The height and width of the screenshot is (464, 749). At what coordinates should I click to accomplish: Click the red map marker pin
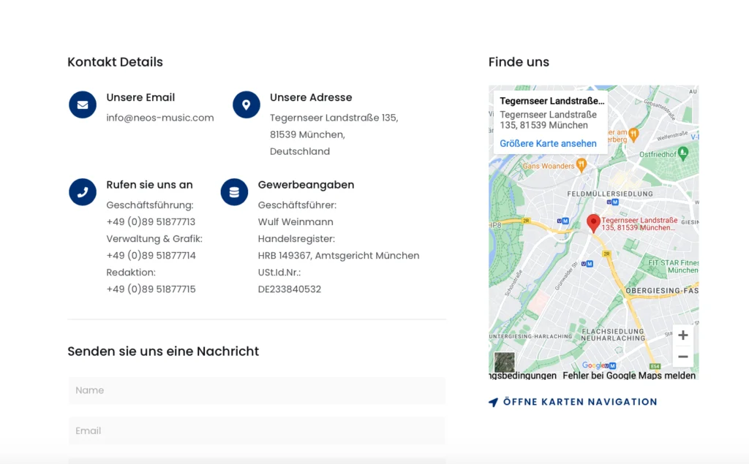(x=594, y=223)
